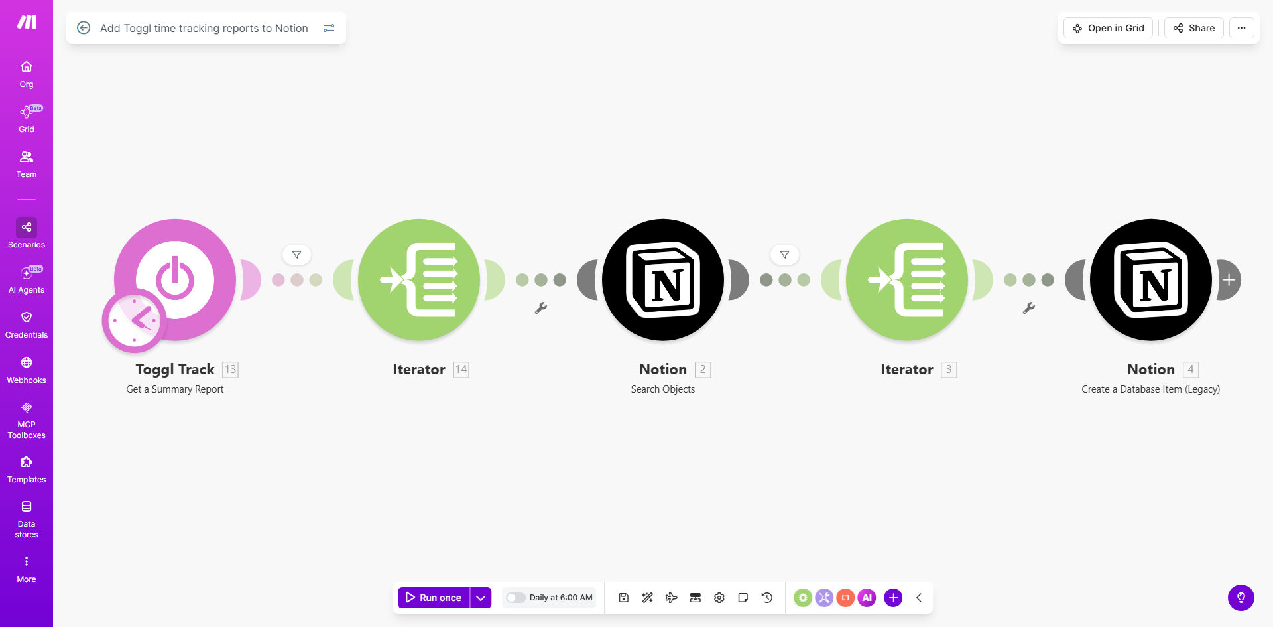The image size is (1273, 627).
Task: Click the Create a Database Item (Legacy) label
Action: [1151, 389]
